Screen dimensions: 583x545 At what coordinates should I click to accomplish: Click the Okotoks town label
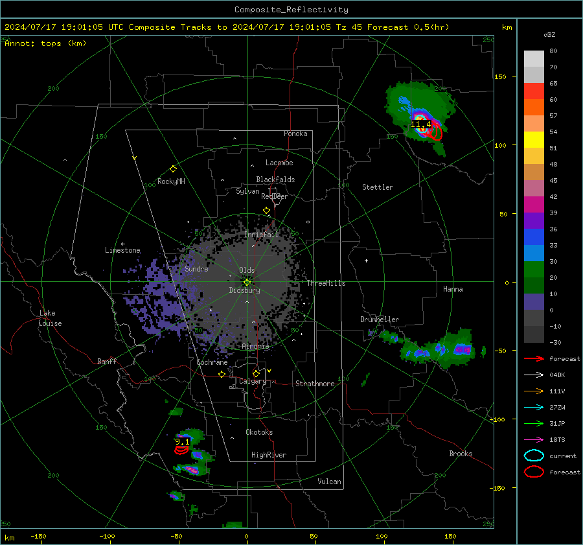(259, 432)
